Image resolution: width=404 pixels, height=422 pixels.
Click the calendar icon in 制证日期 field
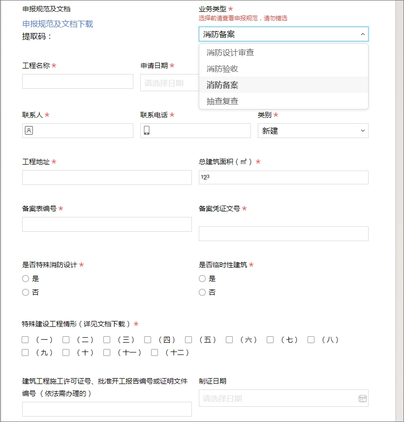click(x=363, y=398)
